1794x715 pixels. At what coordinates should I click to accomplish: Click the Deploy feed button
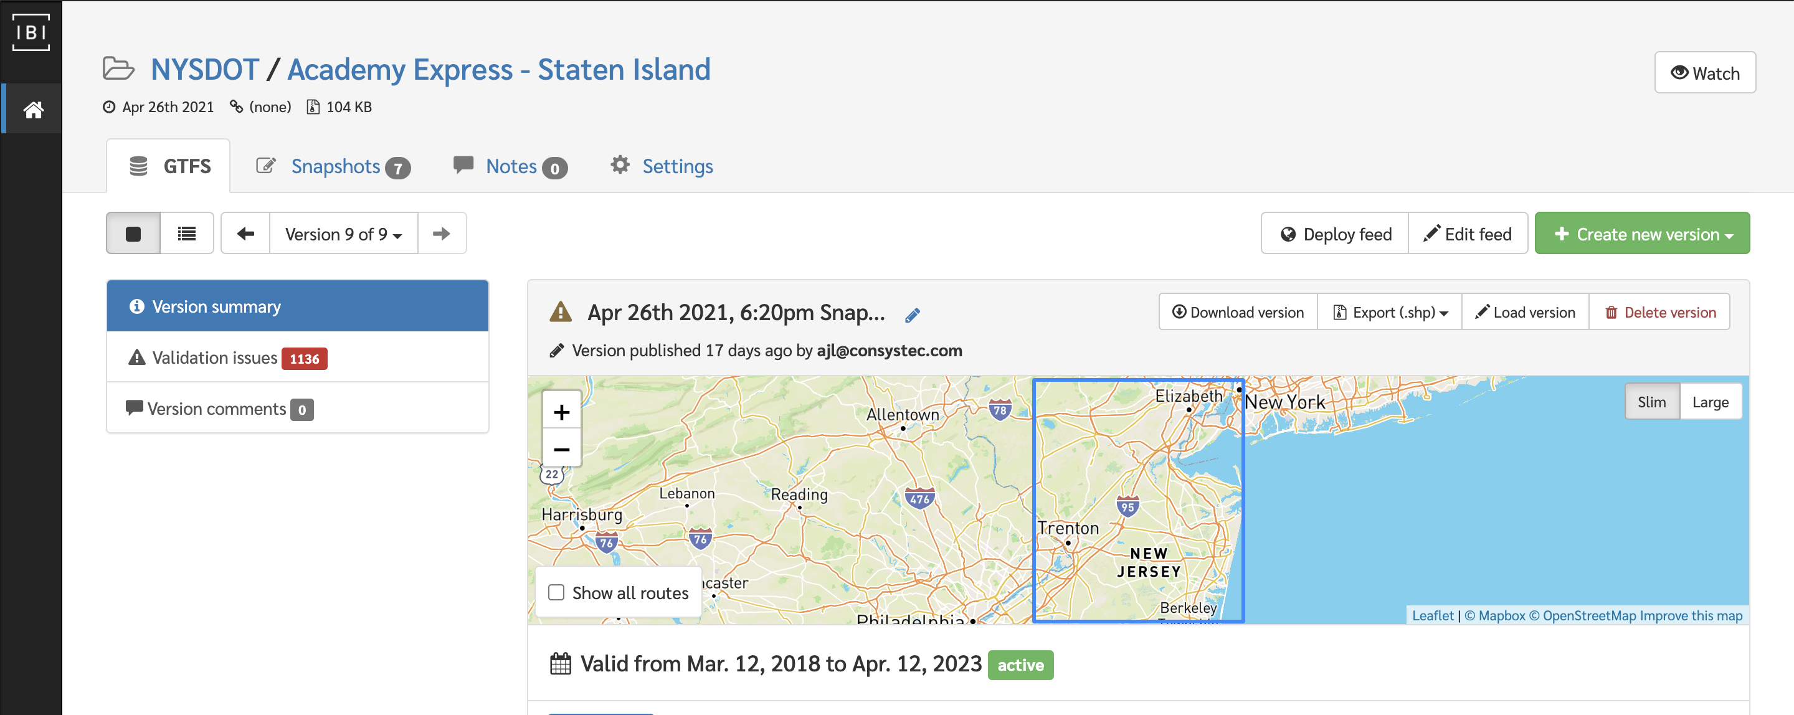click(1335, 234)
